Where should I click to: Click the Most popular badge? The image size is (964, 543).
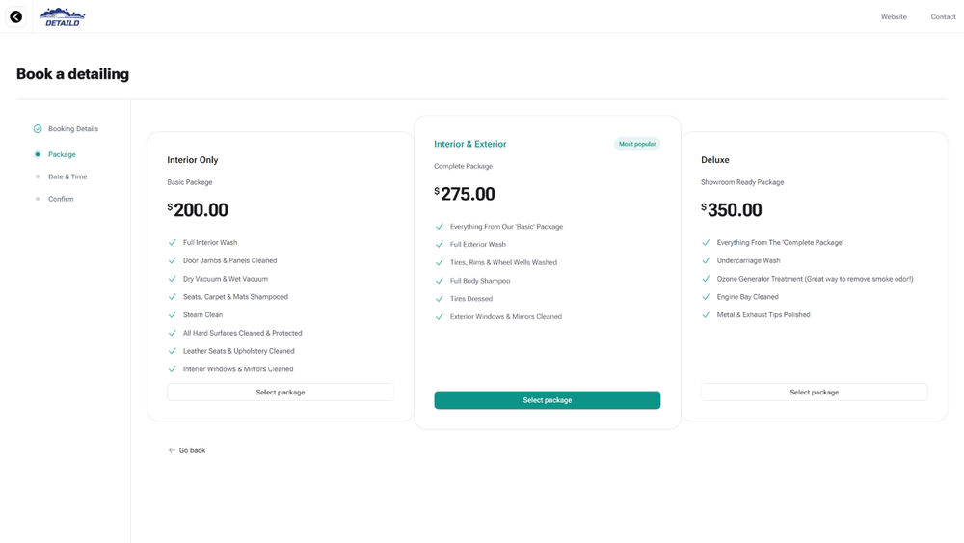[x=637, y=144]
